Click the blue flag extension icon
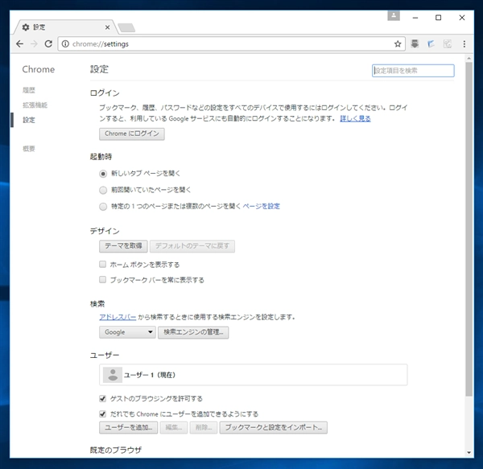This screenshot has width=483, height=469. pos(431,44)
